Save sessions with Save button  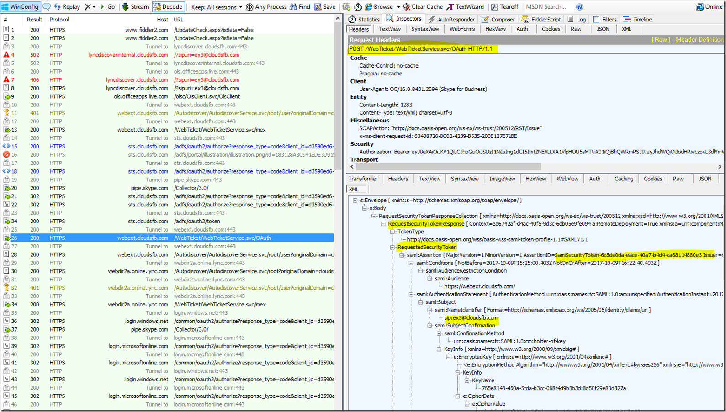tap(324, 7)
